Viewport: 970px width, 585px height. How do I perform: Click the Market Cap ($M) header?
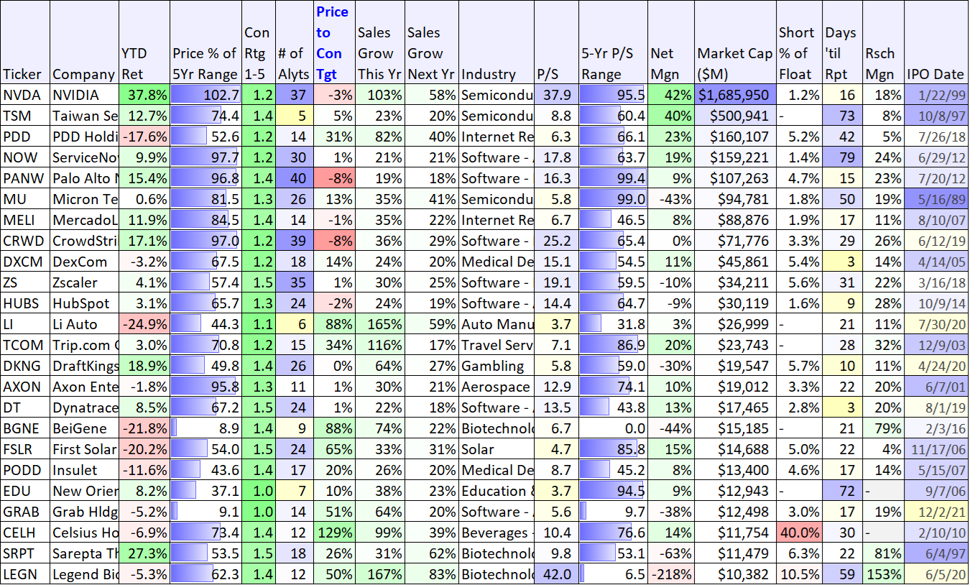(x=735, y=42)
